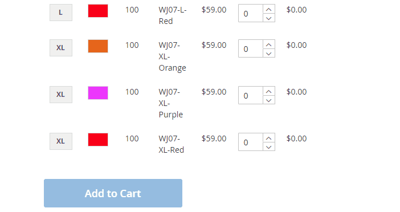Click the Add to Cart button
The height and width of the screenshot is (212, 400).
[x=113, y=193]
